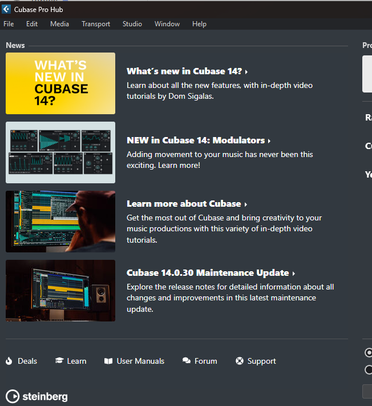The image size is (372, 406).
Task: Open the File menu
Action: click(9, 24)
